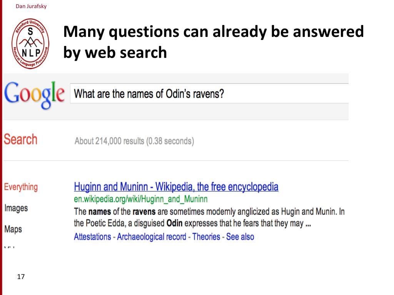The image size is (394, 295).
Task: Open the Theories sitelink
Action: tap(206, 237)
